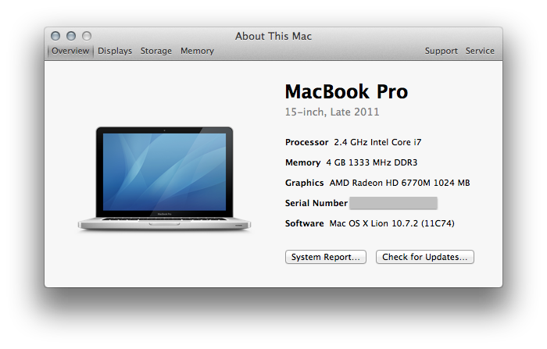The height and width of the screenshot is (349, 547).
Task: Click the MacBook Pro heading
Action: pyautogui.click(x=346, y=91)
